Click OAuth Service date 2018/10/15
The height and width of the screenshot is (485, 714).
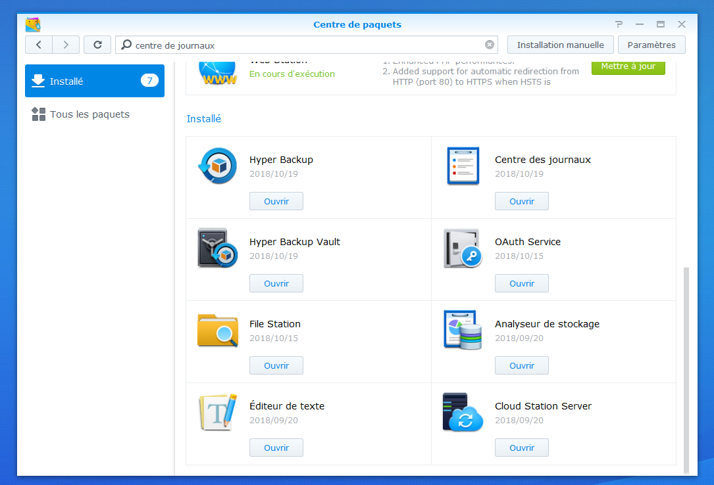pyautogui.click(x=519, y=256)
